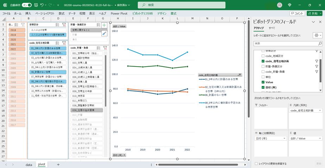Click the chart elements plus button
Screen dimensions: 325x168
click(x=104, y=25)
